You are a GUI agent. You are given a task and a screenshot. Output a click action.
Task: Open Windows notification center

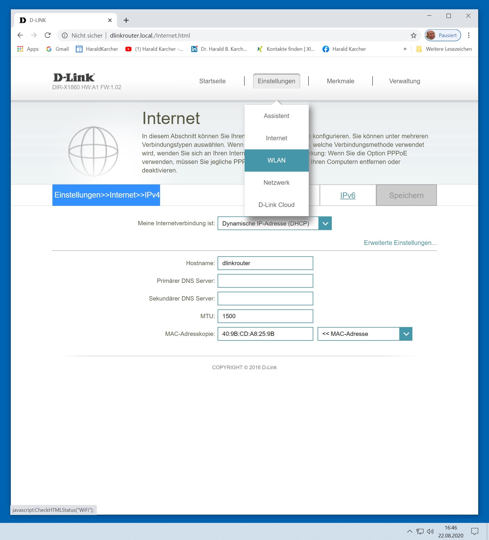click(x=474, y=531)
